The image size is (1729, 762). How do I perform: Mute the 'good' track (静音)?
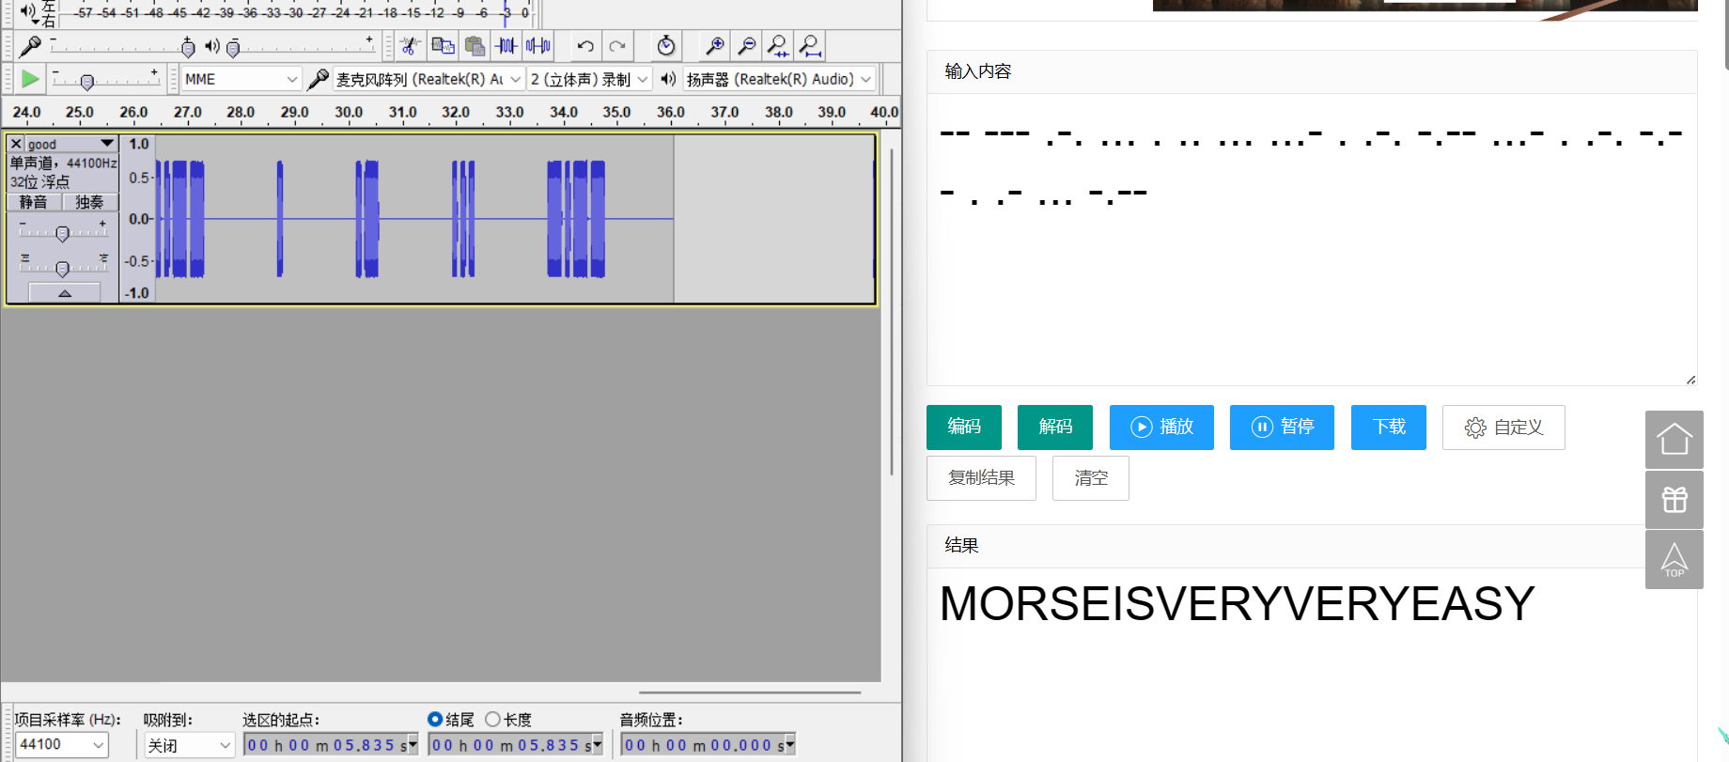(x=34, y=202)
